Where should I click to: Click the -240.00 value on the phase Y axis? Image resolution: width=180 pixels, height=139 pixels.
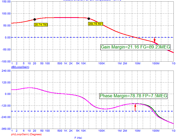coord(6,117)
